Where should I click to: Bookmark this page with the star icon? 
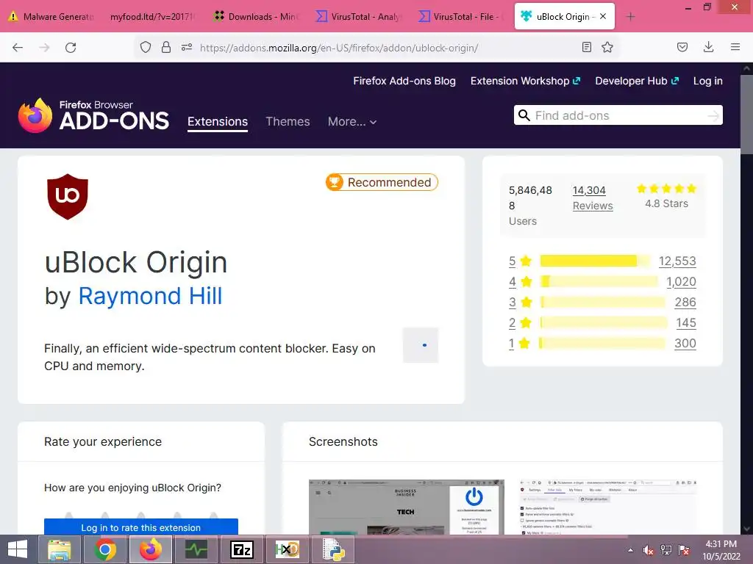607,48
